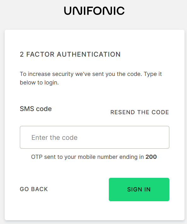Viewport: 187px width, 224px height.
Task: Click the 'SMS code' field label
Action: (x=36, y=109)
